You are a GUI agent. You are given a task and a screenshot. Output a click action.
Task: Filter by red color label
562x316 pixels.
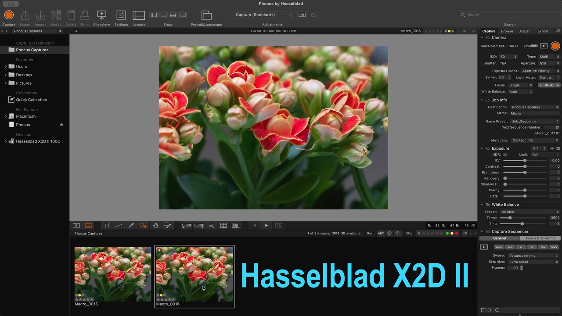[457, 233]
